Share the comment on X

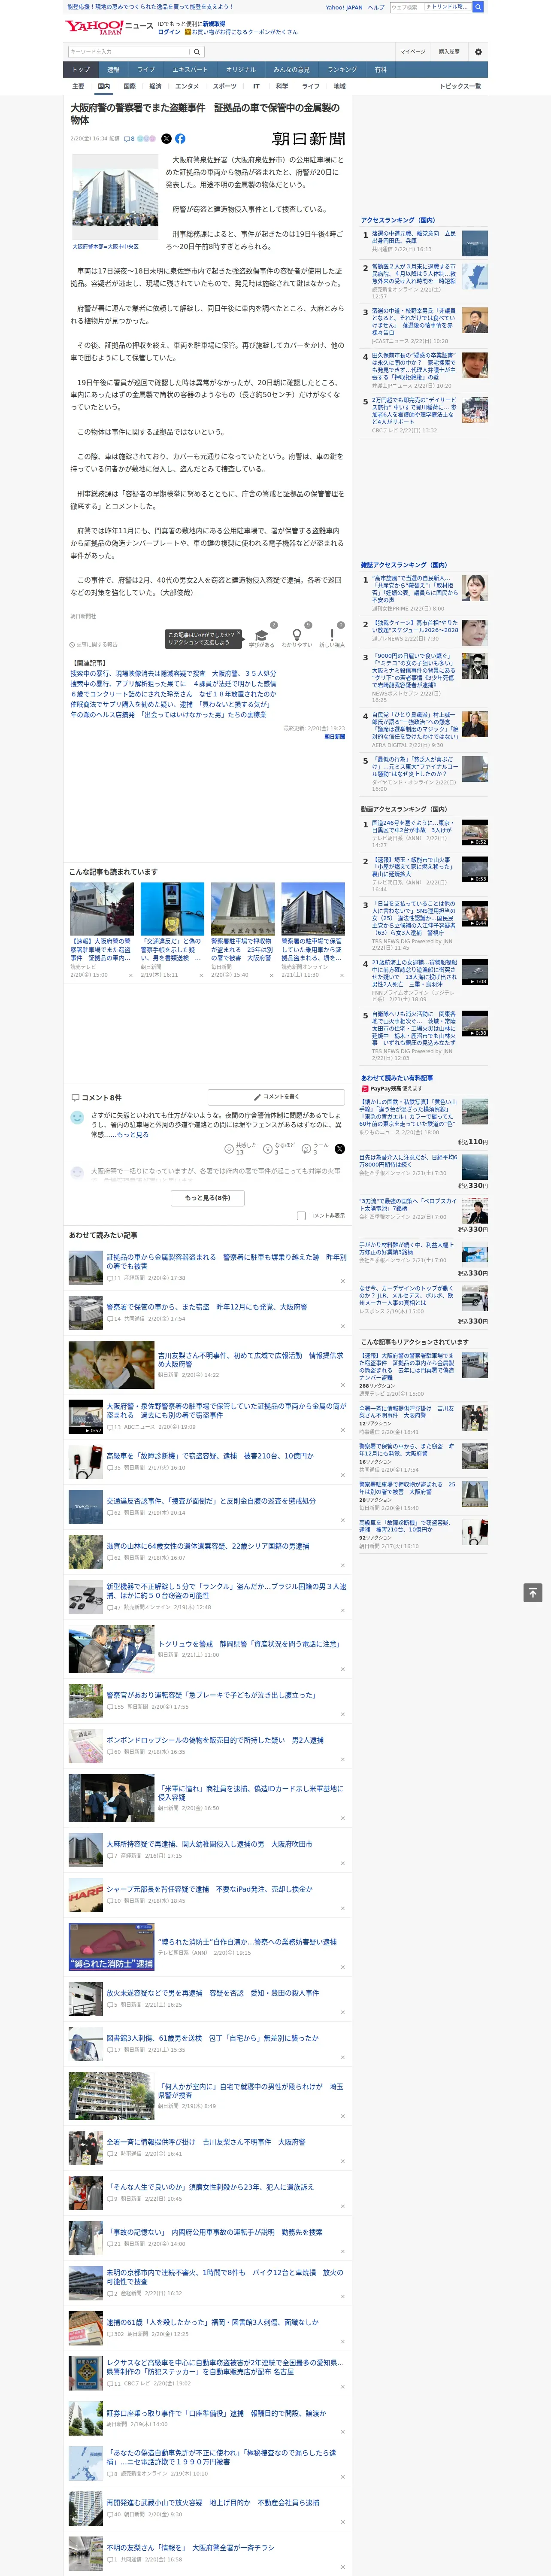coord(339,1149)
